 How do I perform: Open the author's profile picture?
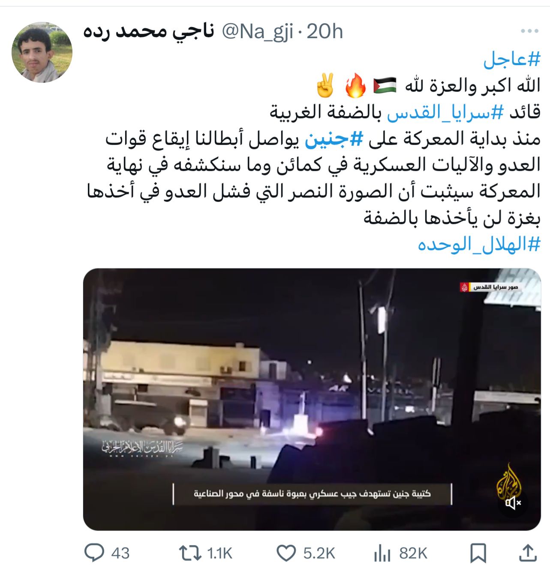pyautogui.click(x=42, y=52)
